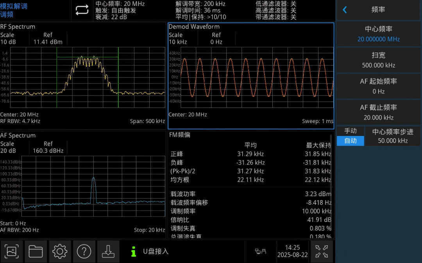
Task: Select the AF 起始频率 menu item
Action: (378, 86)
